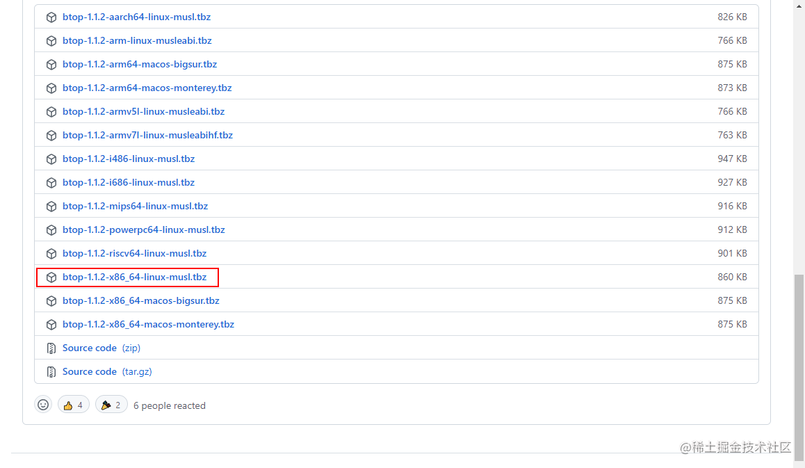Click zip file icon beside Source code (zip)
Image resolution: width=805 pixels, height=468 pixels.
tap(51, 348)
